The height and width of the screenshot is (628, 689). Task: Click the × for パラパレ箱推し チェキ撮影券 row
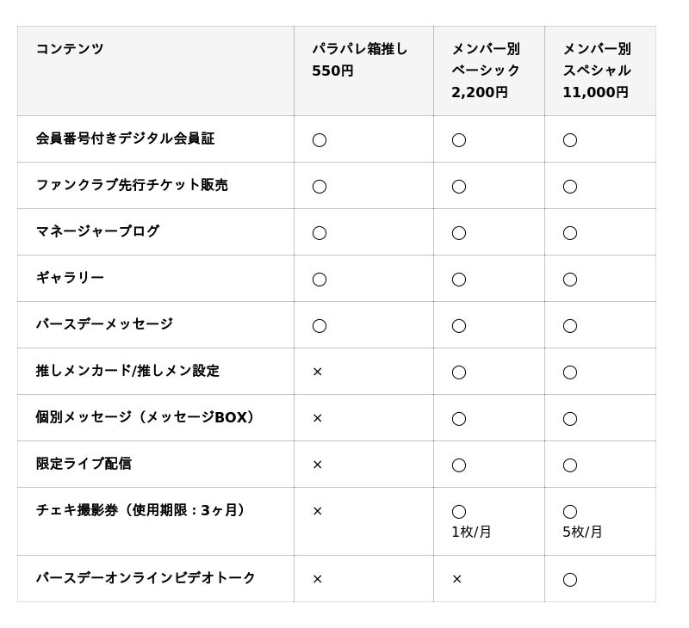317,511
